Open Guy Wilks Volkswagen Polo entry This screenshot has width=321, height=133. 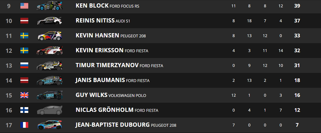click(111, 95)
